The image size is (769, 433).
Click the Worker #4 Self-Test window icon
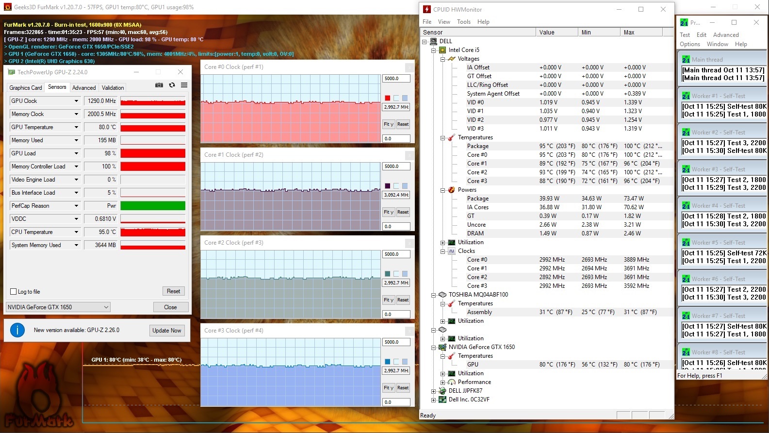686,206
